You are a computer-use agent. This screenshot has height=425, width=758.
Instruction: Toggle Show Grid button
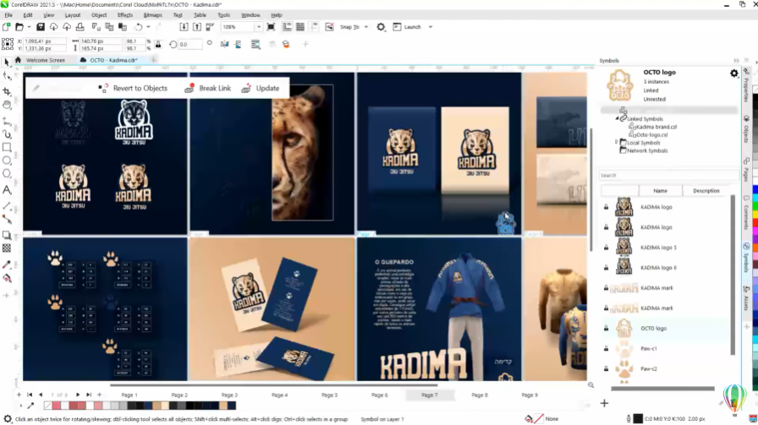300,27
